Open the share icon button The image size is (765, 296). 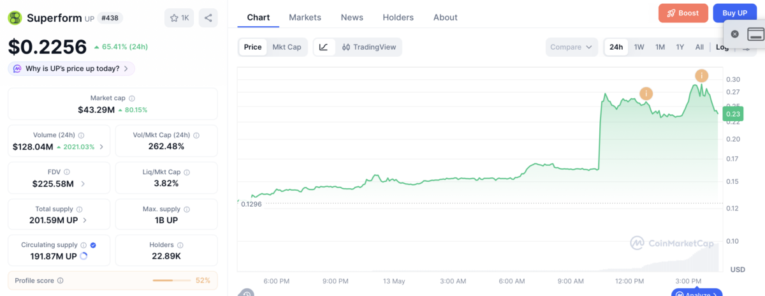coord(208,18)
